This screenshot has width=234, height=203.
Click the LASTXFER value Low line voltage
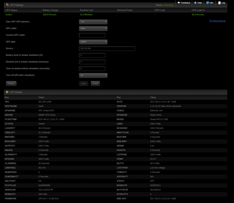click(x=158, y=168)
